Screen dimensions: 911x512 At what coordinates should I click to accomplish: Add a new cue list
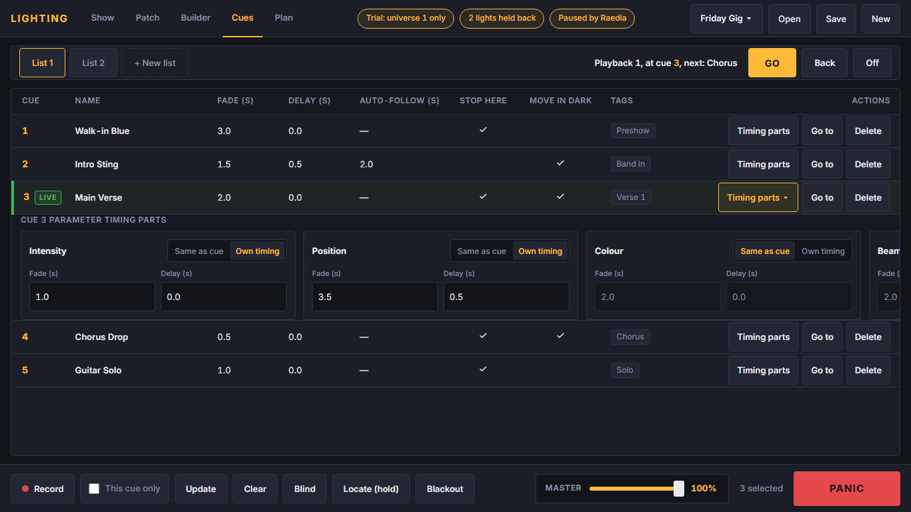155,63
